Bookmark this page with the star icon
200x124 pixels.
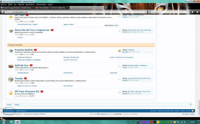coord(140,12)
